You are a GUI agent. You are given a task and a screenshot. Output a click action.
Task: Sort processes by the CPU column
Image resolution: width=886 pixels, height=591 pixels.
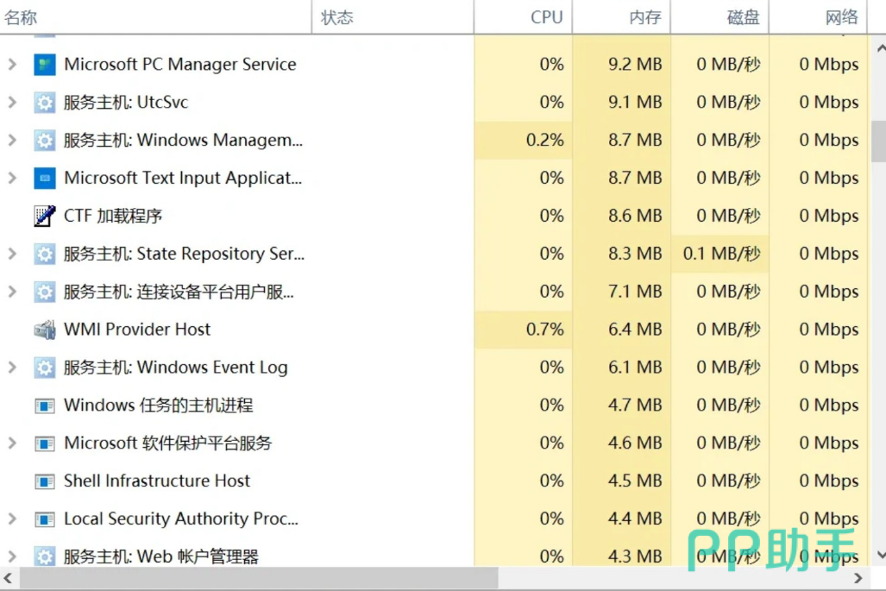pyautogui.click(x=524, y=17)
